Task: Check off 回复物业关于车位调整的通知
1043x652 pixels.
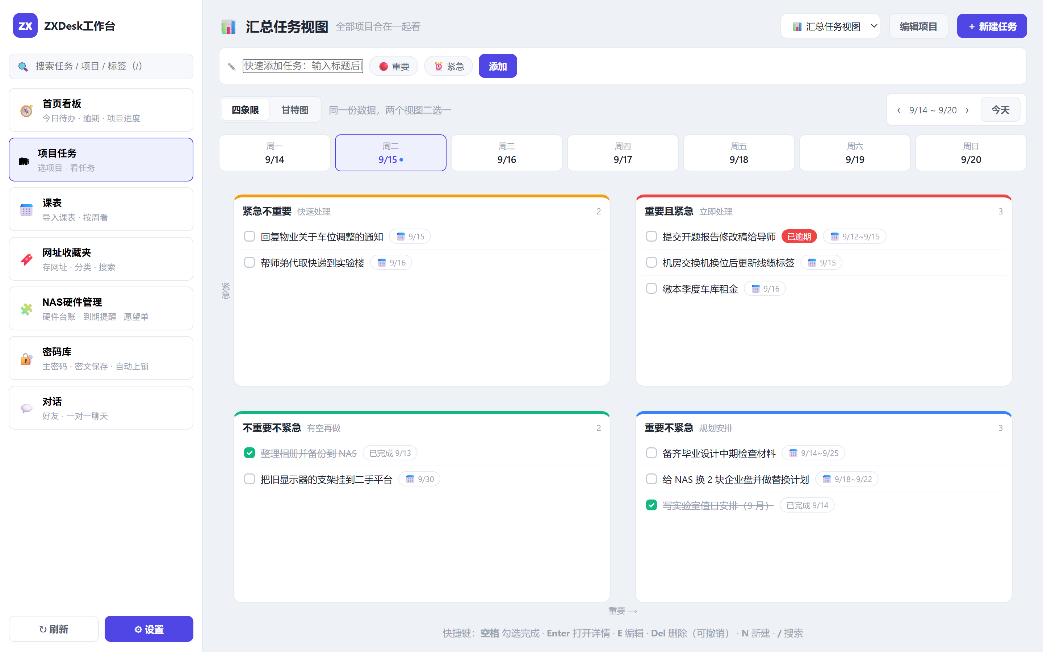Action: (x=250, y=236)
